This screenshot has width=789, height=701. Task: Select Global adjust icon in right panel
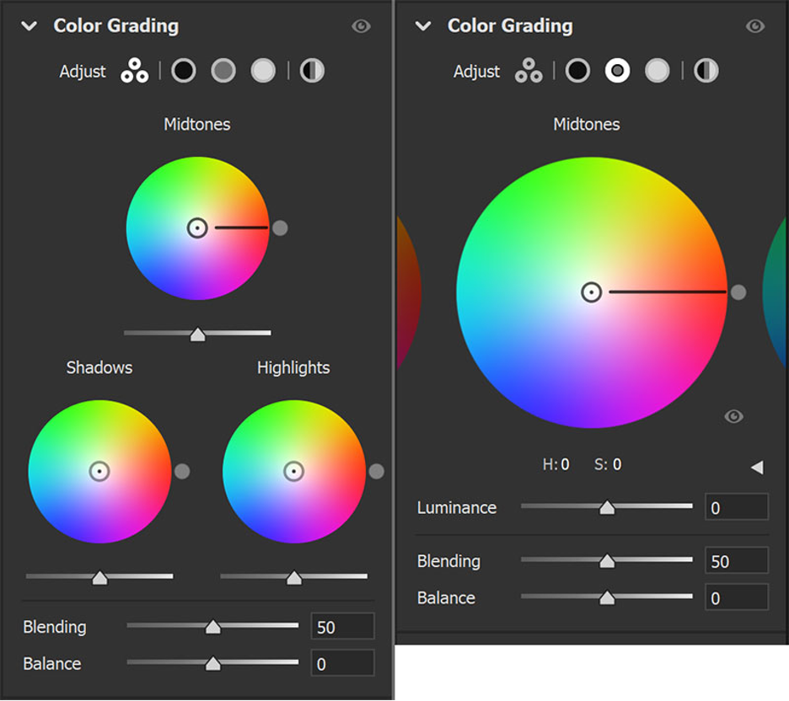click(x=706, y=71)
